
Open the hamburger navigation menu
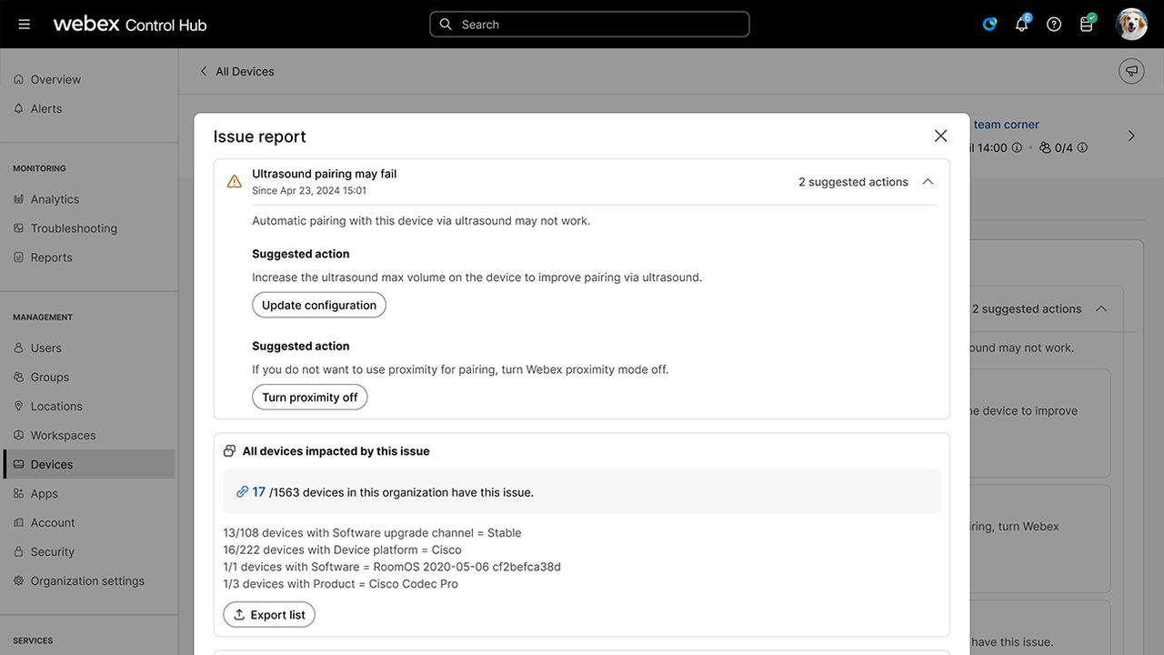25,25
